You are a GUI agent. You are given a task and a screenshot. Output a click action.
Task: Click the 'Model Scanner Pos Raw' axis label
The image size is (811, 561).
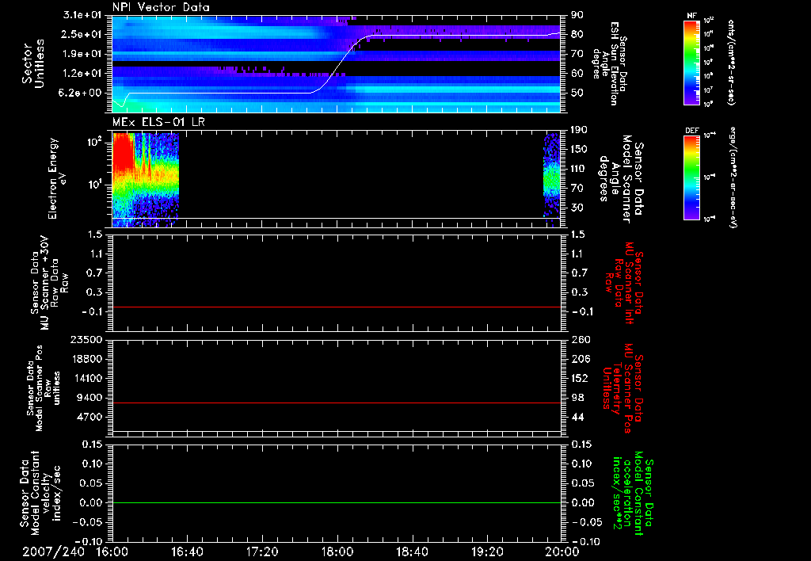(x=44, y=388)
